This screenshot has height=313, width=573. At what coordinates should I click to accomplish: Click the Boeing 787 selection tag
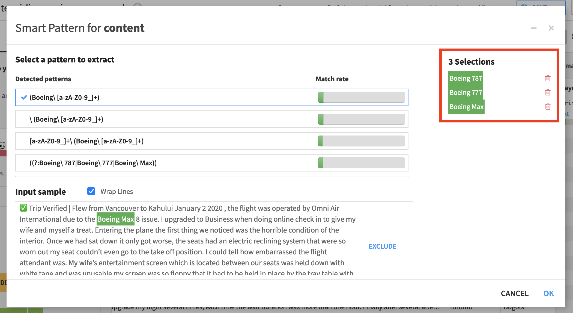465,78
